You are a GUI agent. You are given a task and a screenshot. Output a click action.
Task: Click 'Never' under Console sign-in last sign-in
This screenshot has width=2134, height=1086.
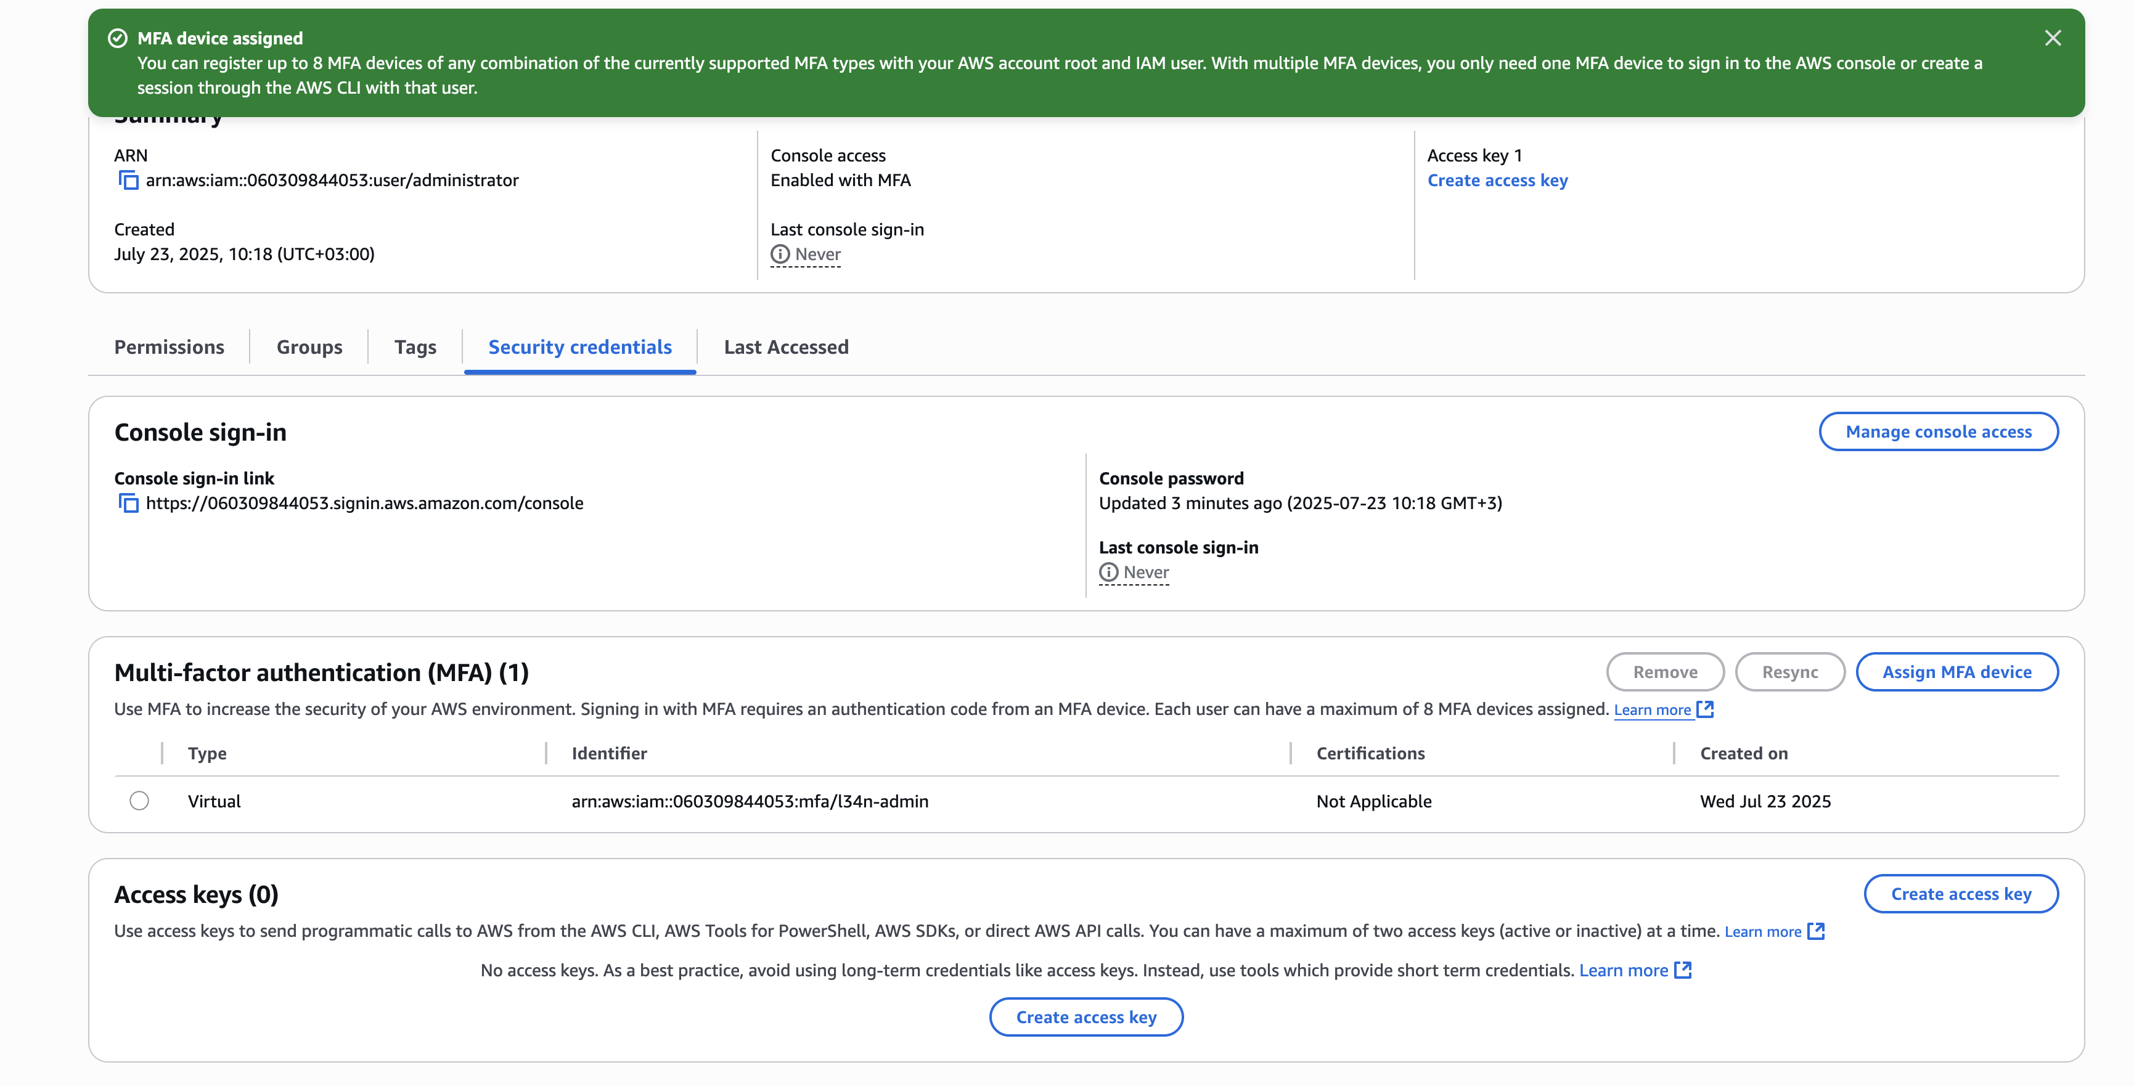click(x=1146, y=573)
